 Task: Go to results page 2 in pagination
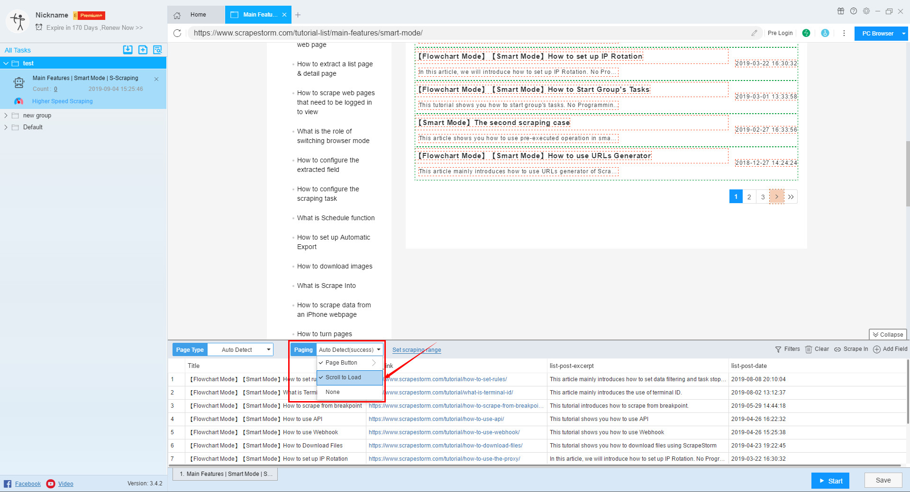[749, 197]
